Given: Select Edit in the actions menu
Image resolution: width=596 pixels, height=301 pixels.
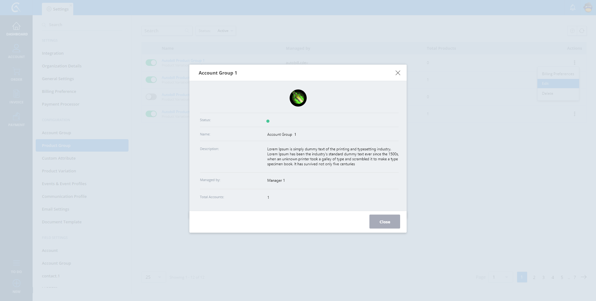Looking at the screenshot, I should 558,84.
